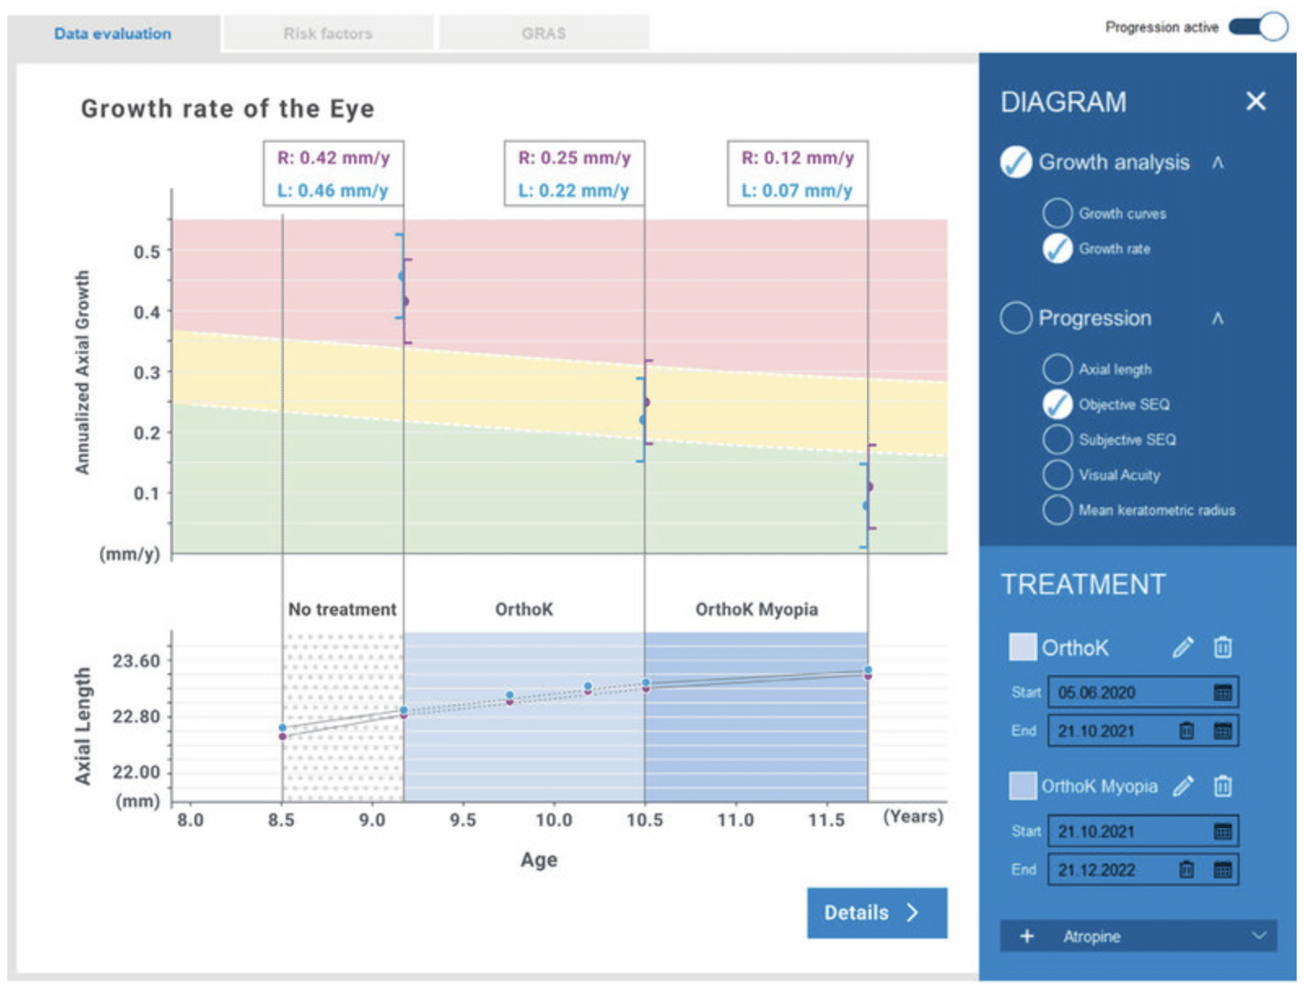
Task: Delete the OrthoK treatment with trash icon
Action: 1223,647
